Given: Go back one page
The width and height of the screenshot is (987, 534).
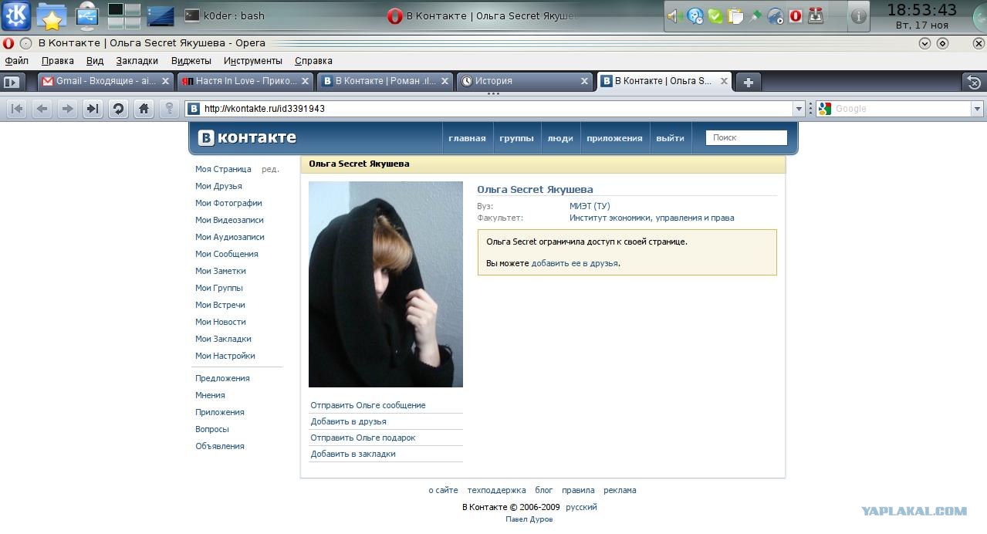Looking at the screenshot, I should point(42,109).
